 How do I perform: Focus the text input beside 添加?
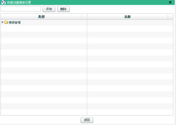pos(20,9)
